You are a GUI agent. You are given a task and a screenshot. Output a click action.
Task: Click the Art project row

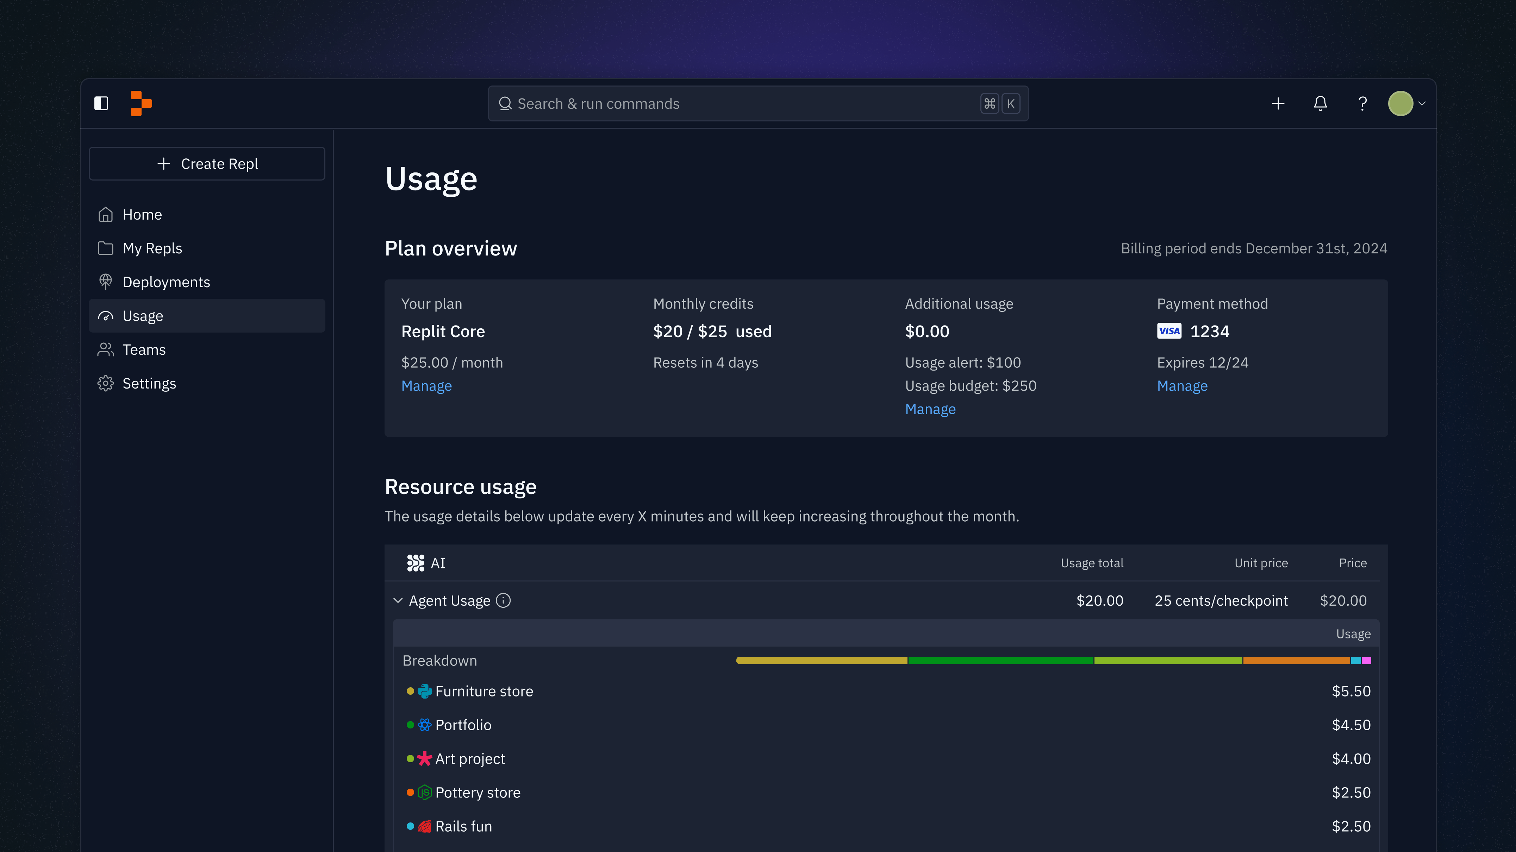coord(886,758)
